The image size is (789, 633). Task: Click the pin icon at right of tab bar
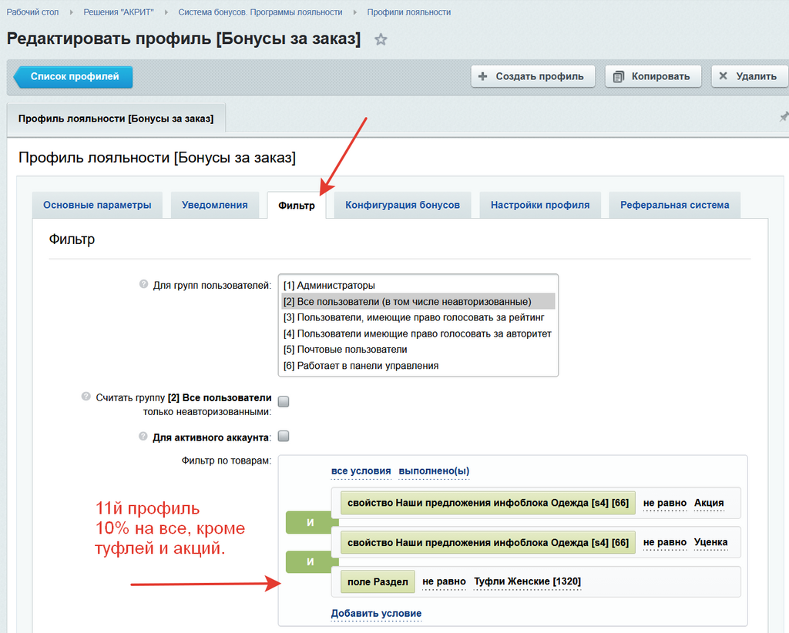[x=784, y=117]
